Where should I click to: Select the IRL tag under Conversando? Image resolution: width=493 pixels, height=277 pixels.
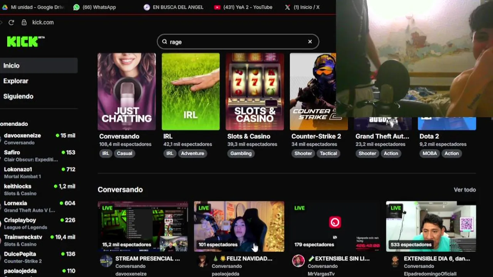(x=106, y=153)
